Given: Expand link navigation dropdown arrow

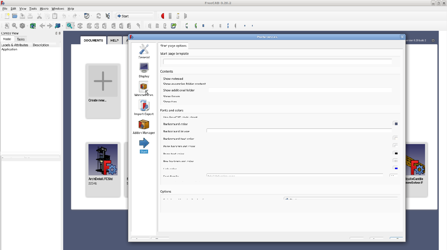Looking at the screenshot, I should (x=62, y=26).
